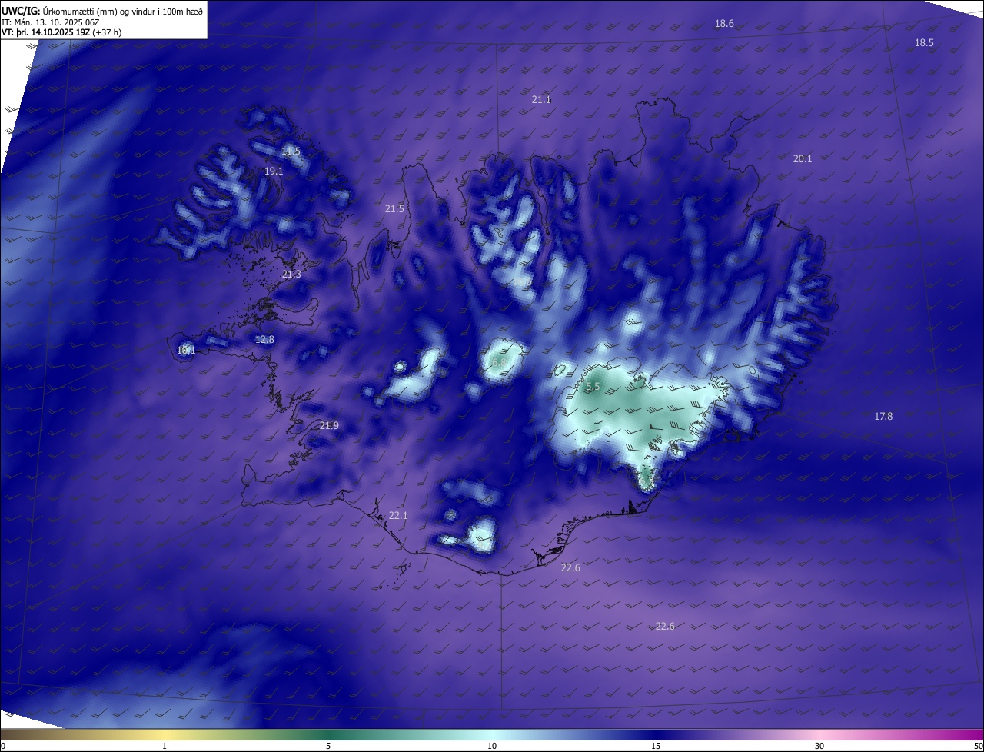Click the 21.1 value on the map
Screen dimensions: 984x752
click(541, 100)
